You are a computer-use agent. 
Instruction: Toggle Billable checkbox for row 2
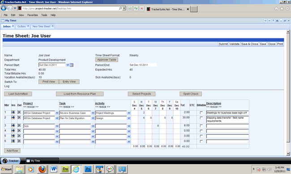[x=201, y=118]
